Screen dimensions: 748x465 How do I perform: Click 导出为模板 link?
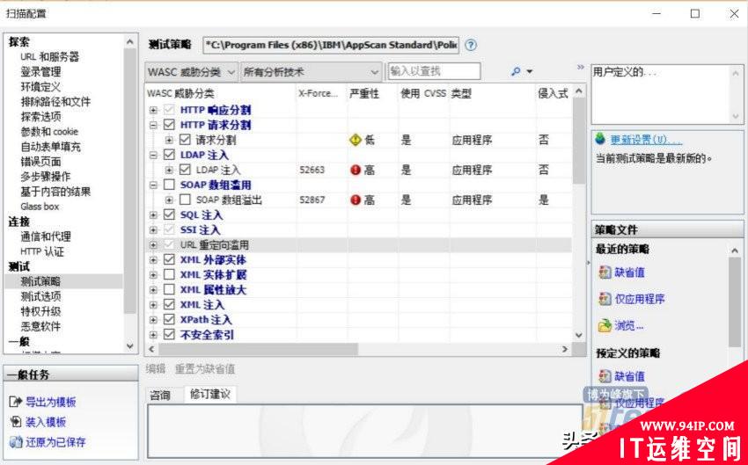(50, 402)
